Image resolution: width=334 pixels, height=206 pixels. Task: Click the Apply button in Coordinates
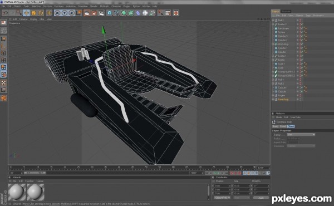click(261, 198)
